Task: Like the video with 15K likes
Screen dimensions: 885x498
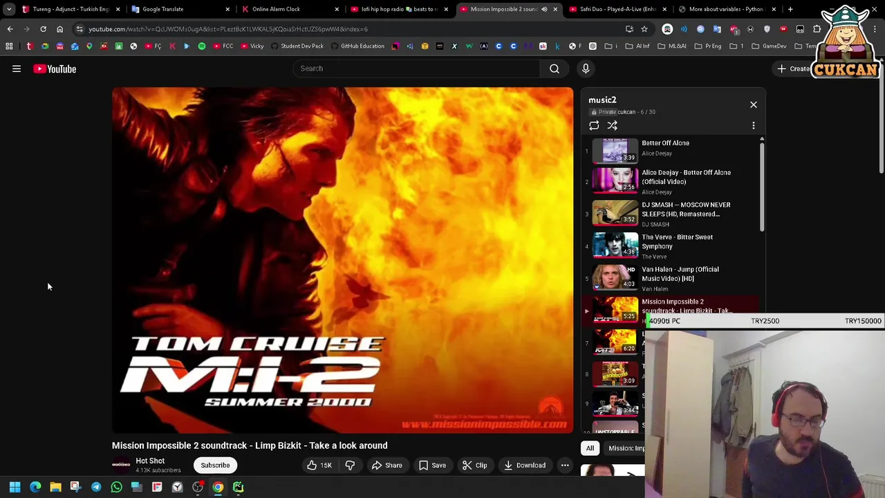Action: tap(320, 465)
